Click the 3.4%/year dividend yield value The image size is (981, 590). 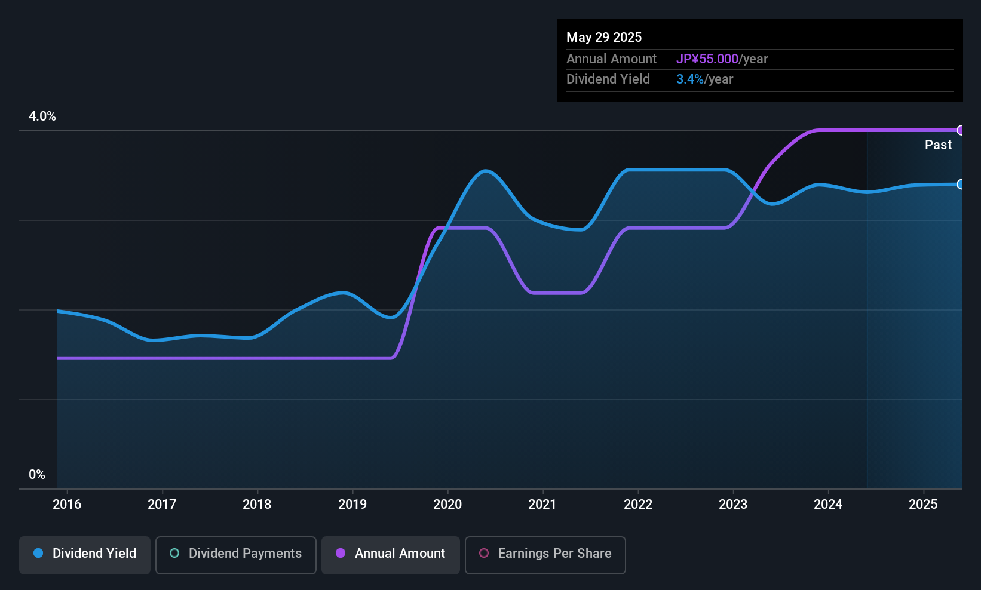[x=704, y=79]
